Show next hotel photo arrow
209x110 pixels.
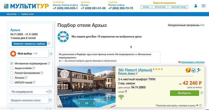pos(94,103)
